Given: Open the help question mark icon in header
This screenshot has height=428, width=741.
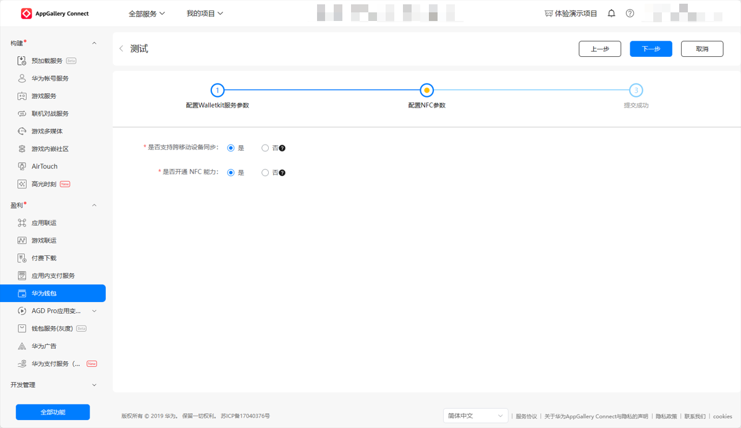Looking at the screenshot, I should click(x=630, y=14).
